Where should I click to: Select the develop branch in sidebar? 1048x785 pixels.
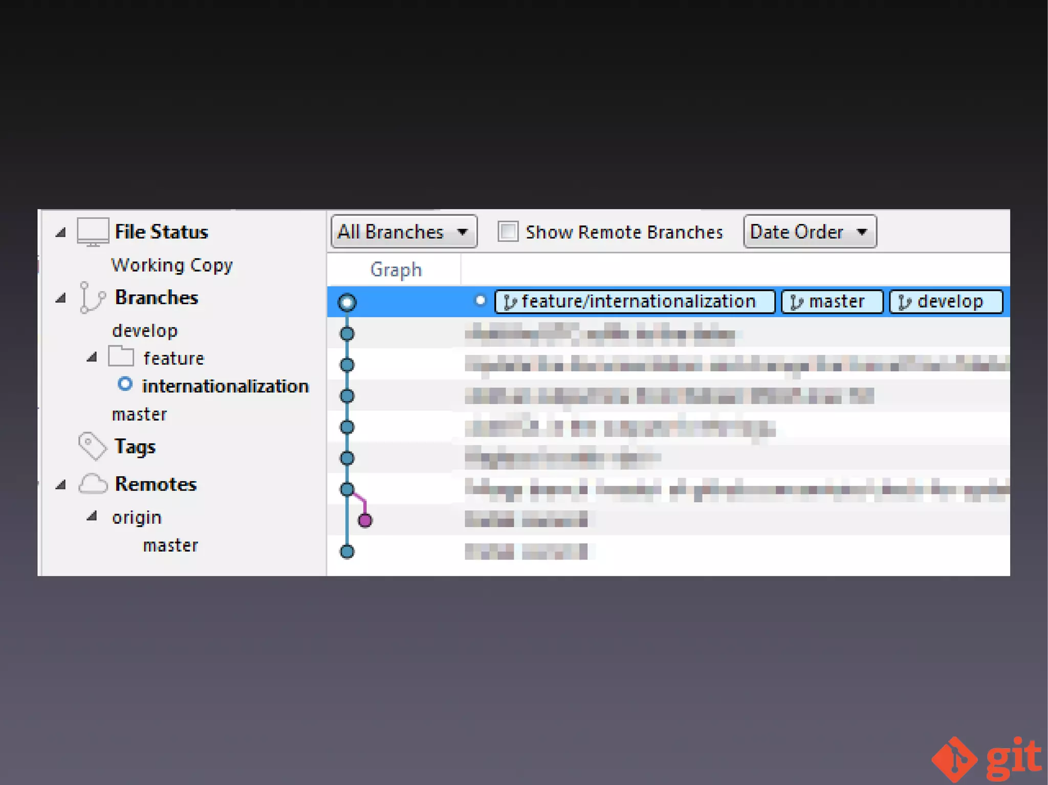145,330
